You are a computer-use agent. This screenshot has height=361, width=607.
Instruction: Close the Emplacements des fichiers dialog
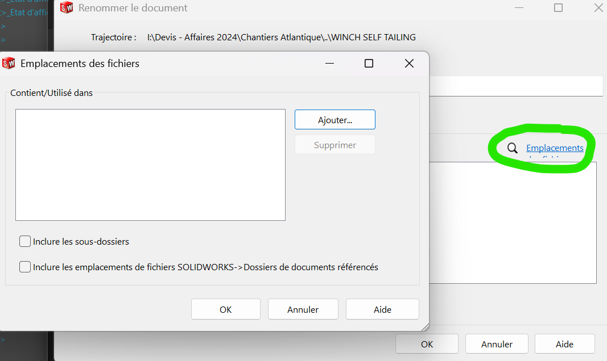point(409,64)
